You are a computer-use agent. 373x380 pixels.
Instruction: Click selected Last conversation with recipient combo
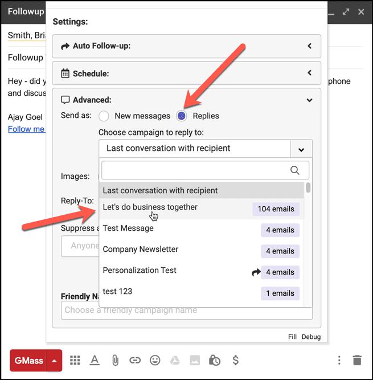point(195,148)
